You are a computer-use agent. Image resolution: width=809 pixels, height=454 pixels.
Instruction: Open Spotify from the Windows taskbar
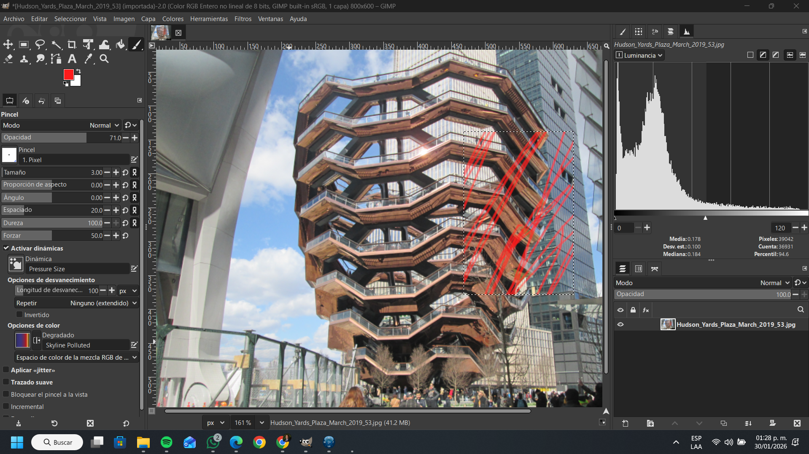pos(166,442)
